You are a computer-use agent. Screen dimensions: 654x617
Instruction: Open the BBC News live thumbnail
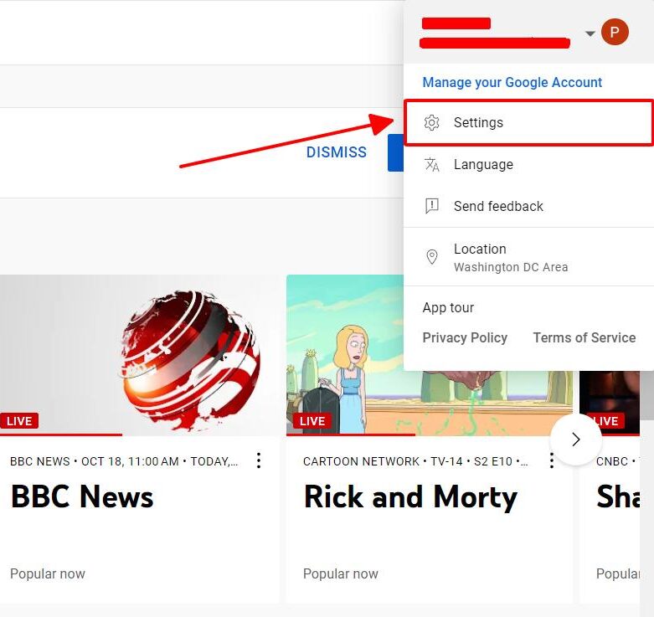(140, 354)
